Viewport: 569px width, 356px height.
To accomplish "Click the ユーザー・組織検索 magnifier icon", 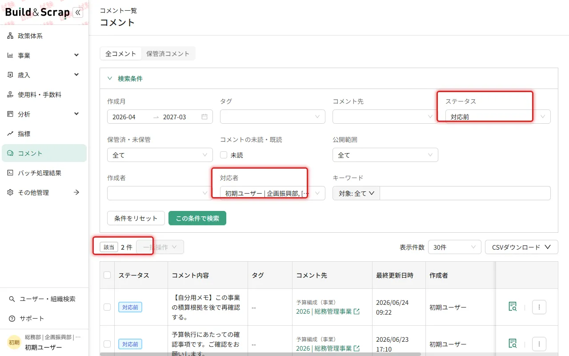I will click(x=12, y=299).
